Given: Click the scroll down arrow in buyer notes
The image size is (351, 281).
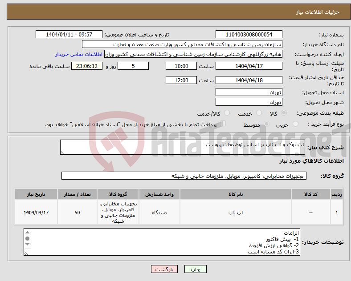Looking at the screenshot, I should point(27,244).
